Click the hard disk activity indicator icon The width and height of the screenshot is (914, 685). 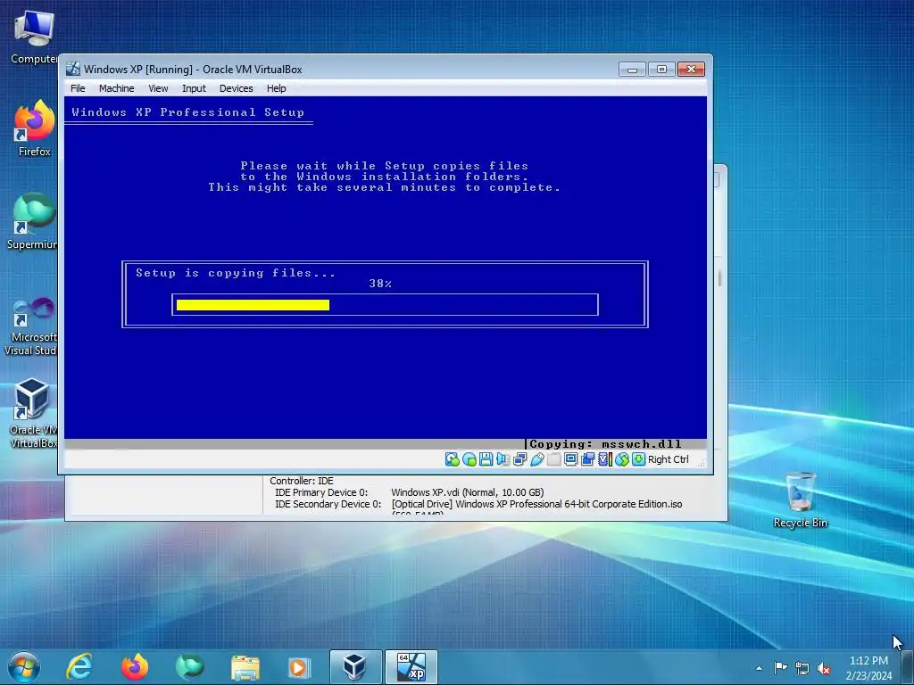pos(452,459)
